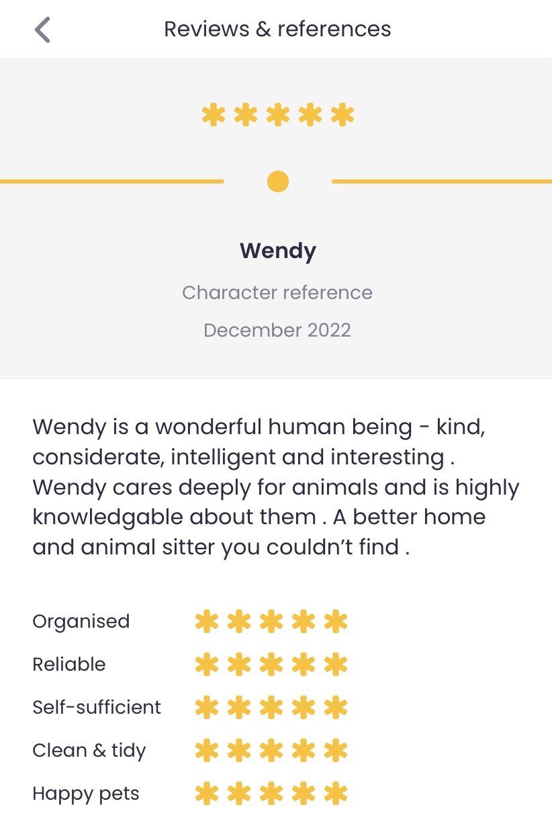Click the Character reference label

click(x=277, y=293)
